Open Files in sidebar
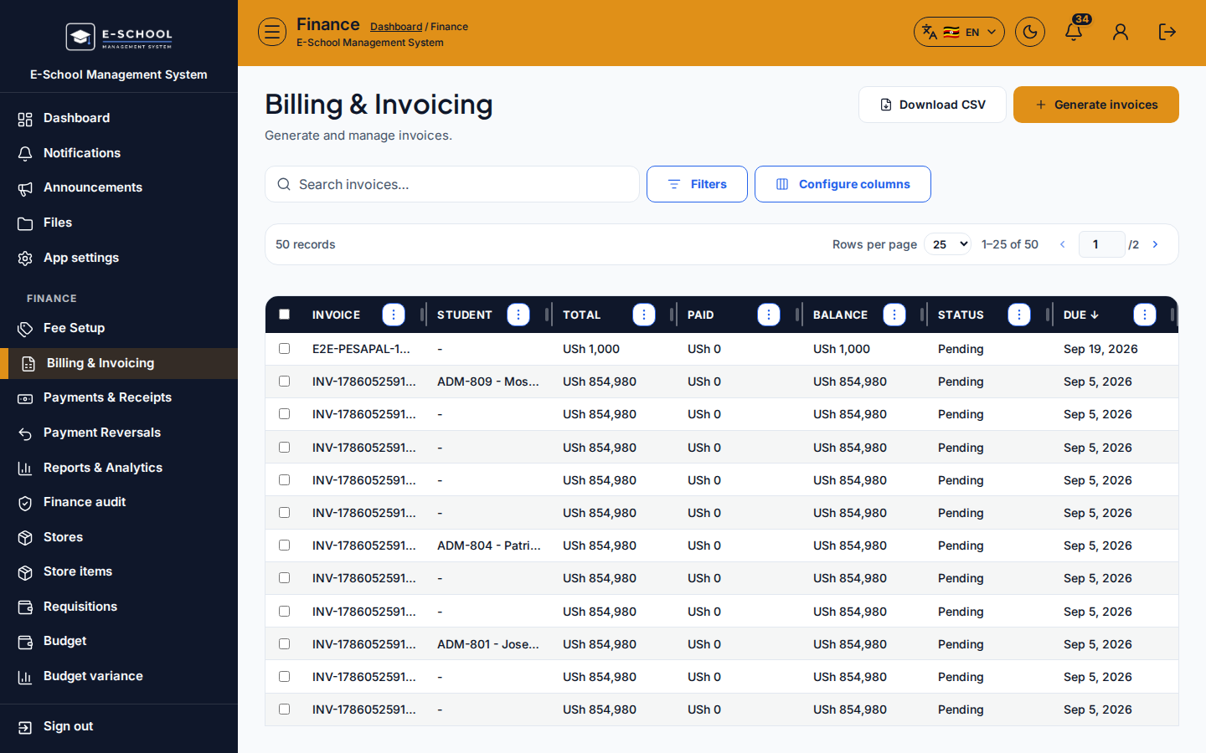Viewport: 1206px width, 753px height. point(119,223)
